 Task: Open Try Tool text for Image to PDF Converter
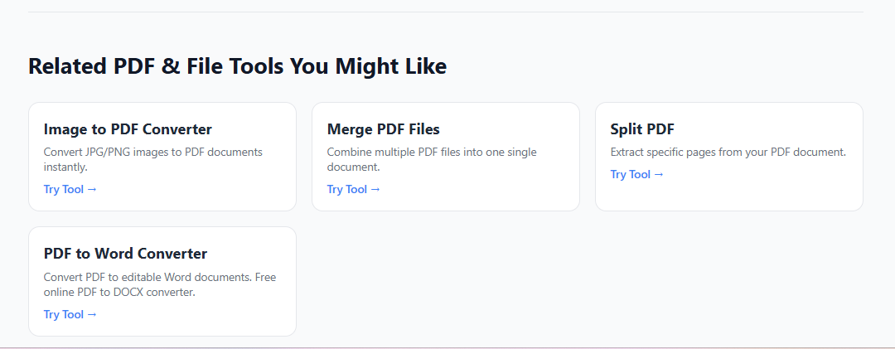pyautogui.click(x=64, y=190)
